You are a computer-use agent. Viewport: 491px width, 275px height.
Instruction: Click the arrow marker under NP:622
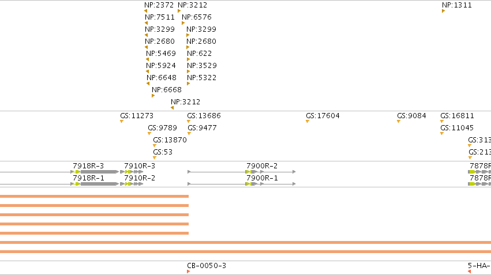(188, 59)
